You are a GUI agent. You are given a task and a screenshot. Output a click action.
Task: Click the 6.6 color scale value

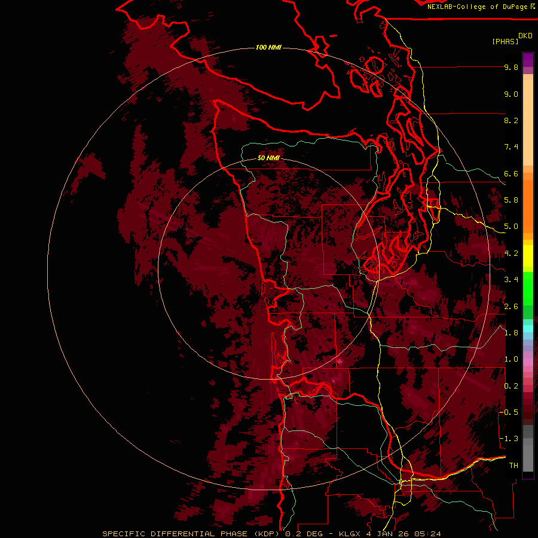tap(511, 173)
